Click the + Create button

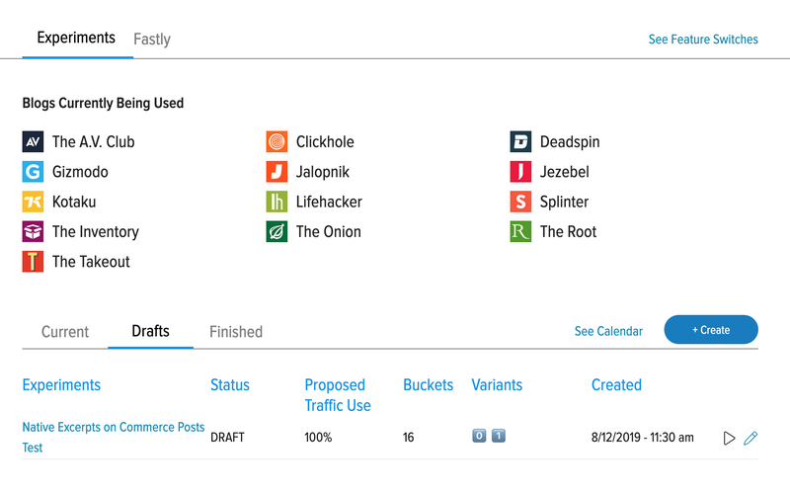point(711,330)
